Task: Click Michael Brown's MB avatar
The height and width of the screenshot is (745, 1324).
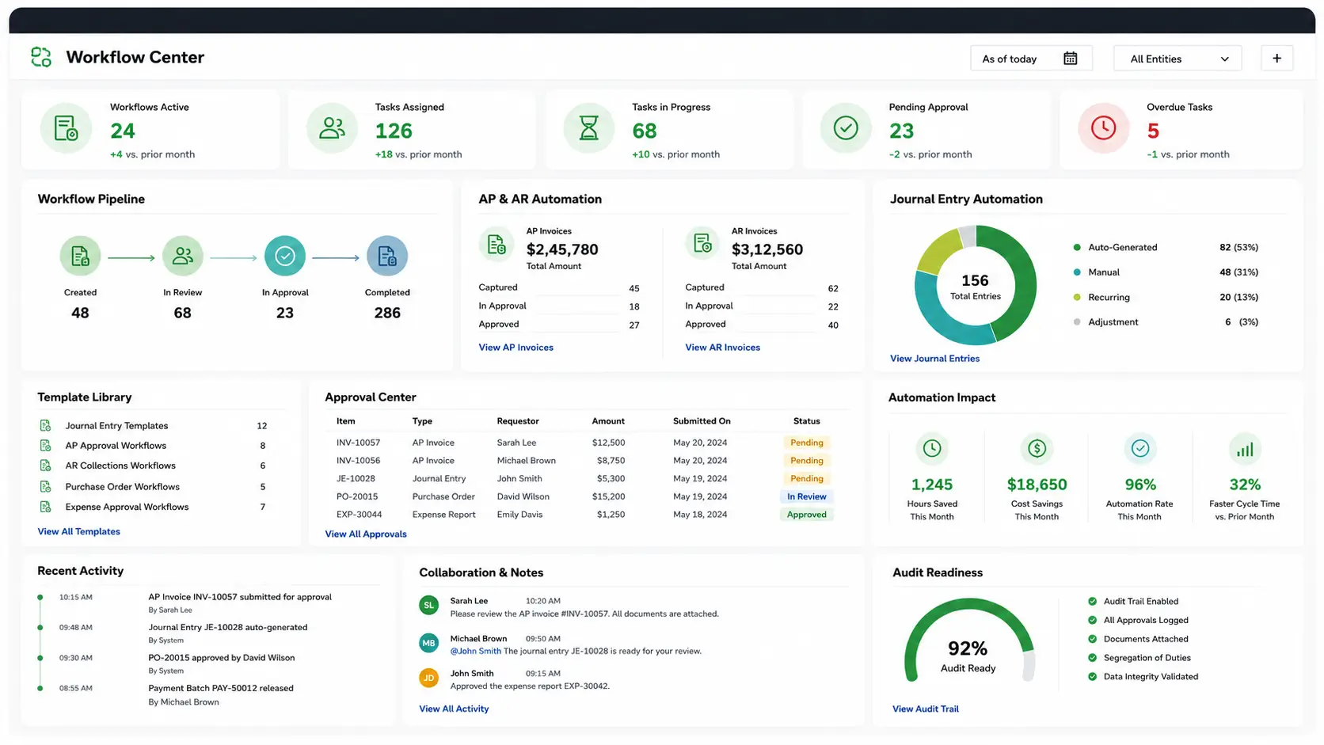Action: click(x=428, y=643)
